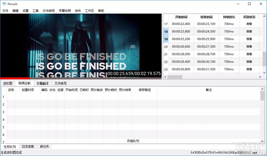This screenshot has height=156, width=267.
Task: Open the 编辑 menu
Action: 15,11
